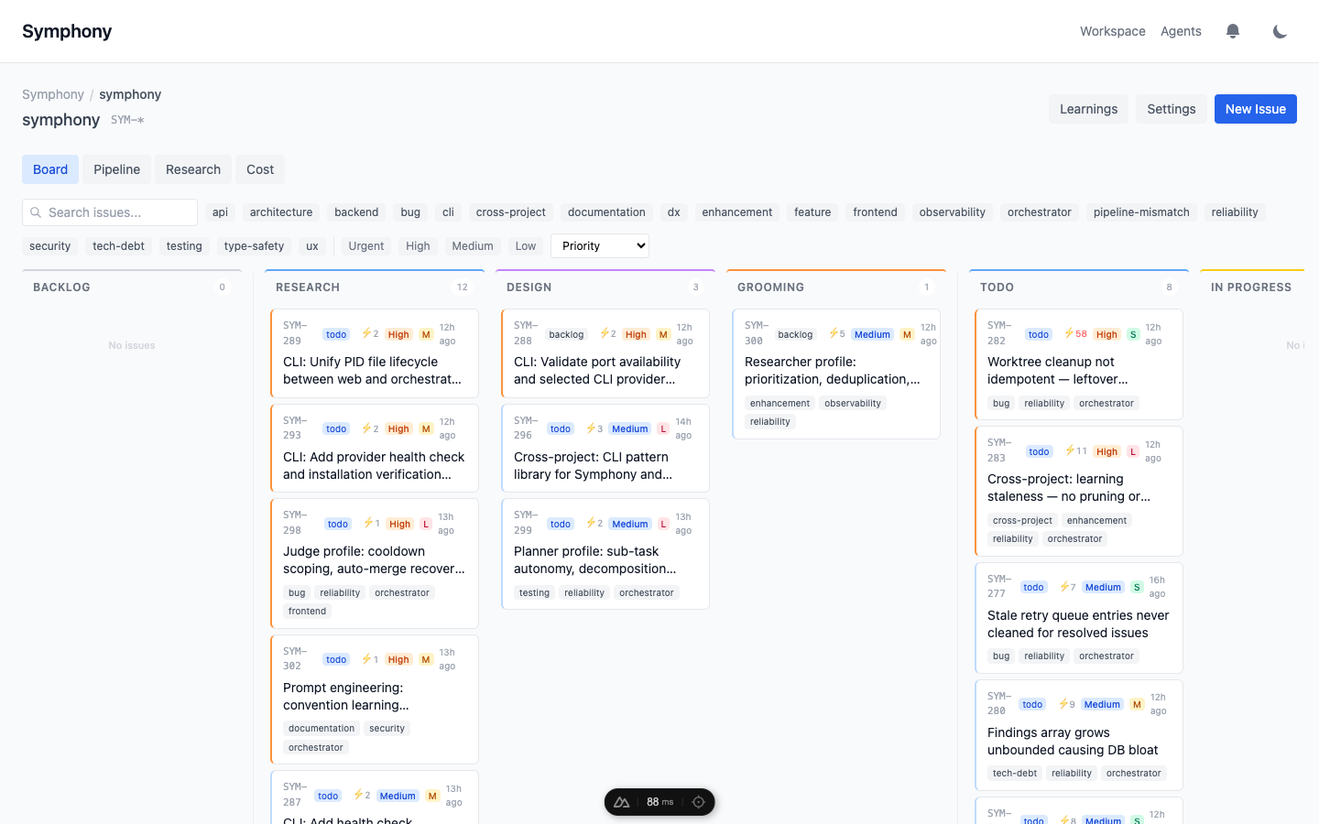The image size is (1319, 824).
Task: Click the S avatar badge on SYM-277
Action: pos(1136,587)
